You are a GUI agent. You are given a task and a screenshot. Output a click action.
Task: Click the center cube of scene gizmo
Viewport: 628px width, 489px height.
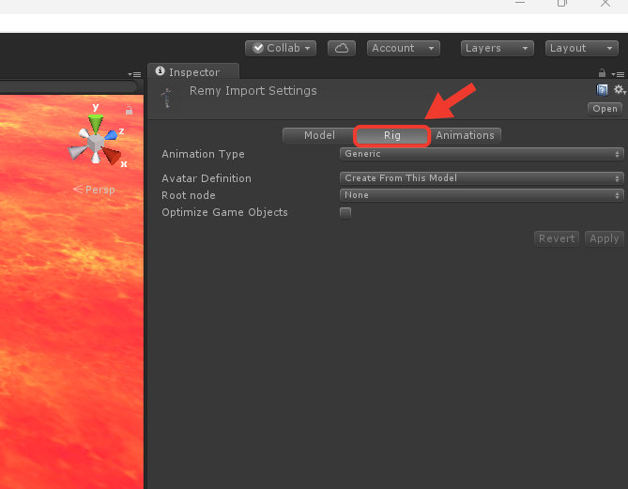96,144
